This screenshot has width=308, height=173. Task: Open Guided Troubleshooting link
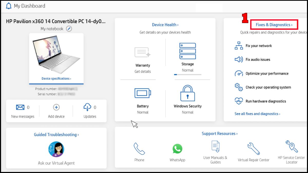pyautogui.click(x=56, y=135)
